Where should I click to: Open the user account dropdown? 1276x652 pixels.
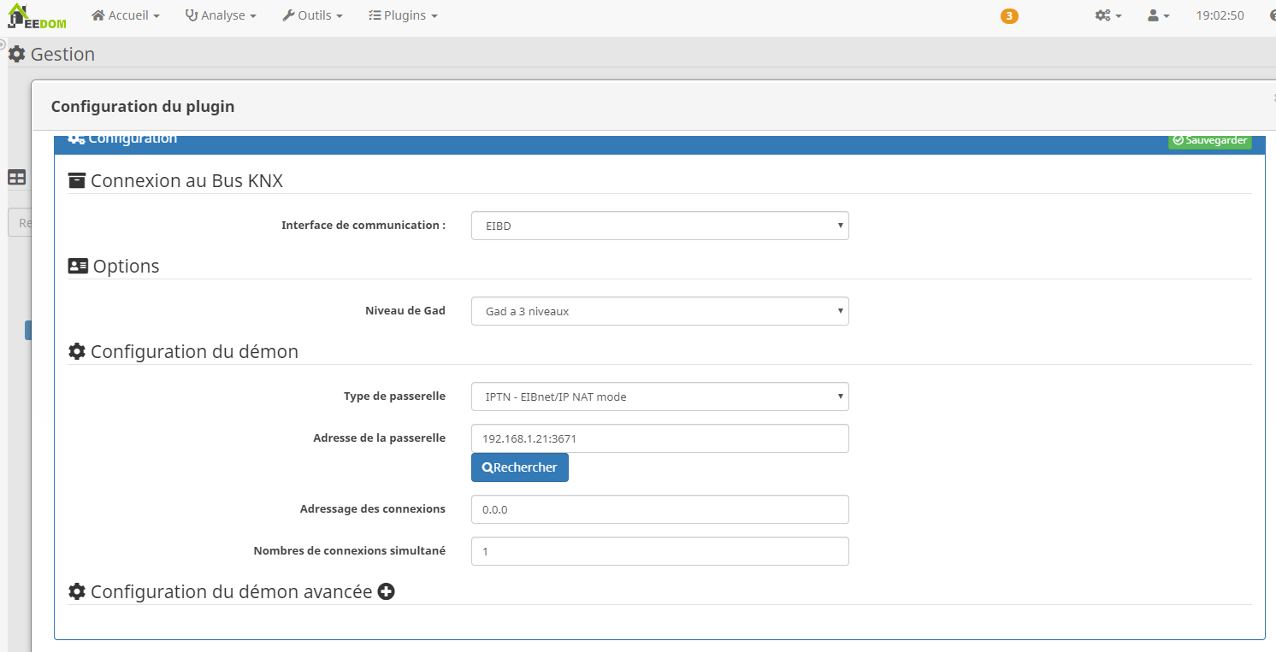[1158, 15]
